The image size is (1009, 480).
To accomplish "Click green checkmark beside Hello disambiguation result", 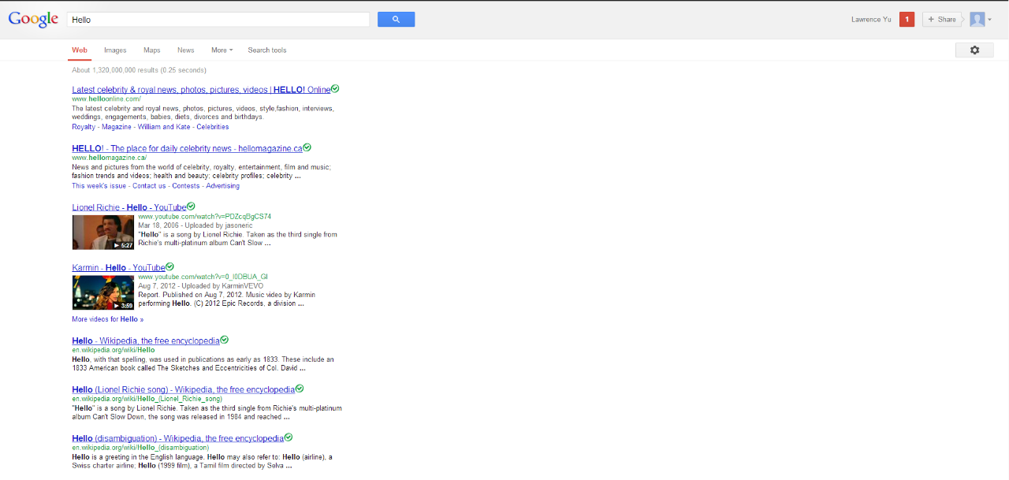I will pos(289,437).
